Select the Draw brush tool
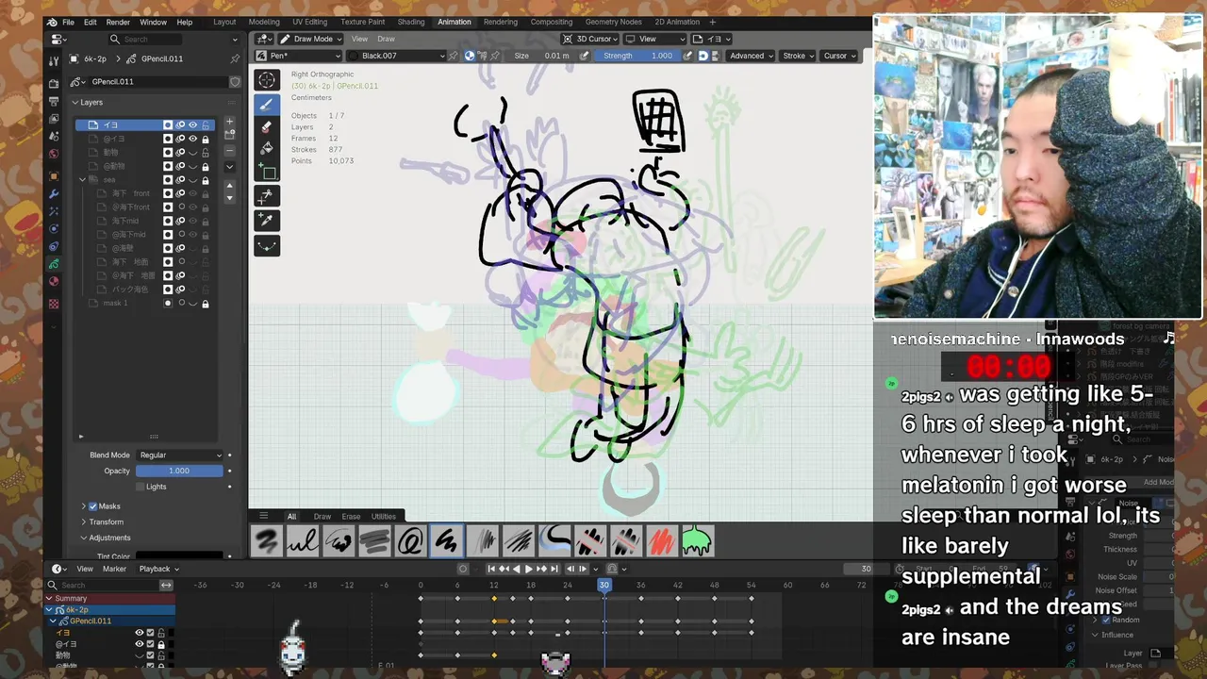1207x679 pixels. click(267, 105)
